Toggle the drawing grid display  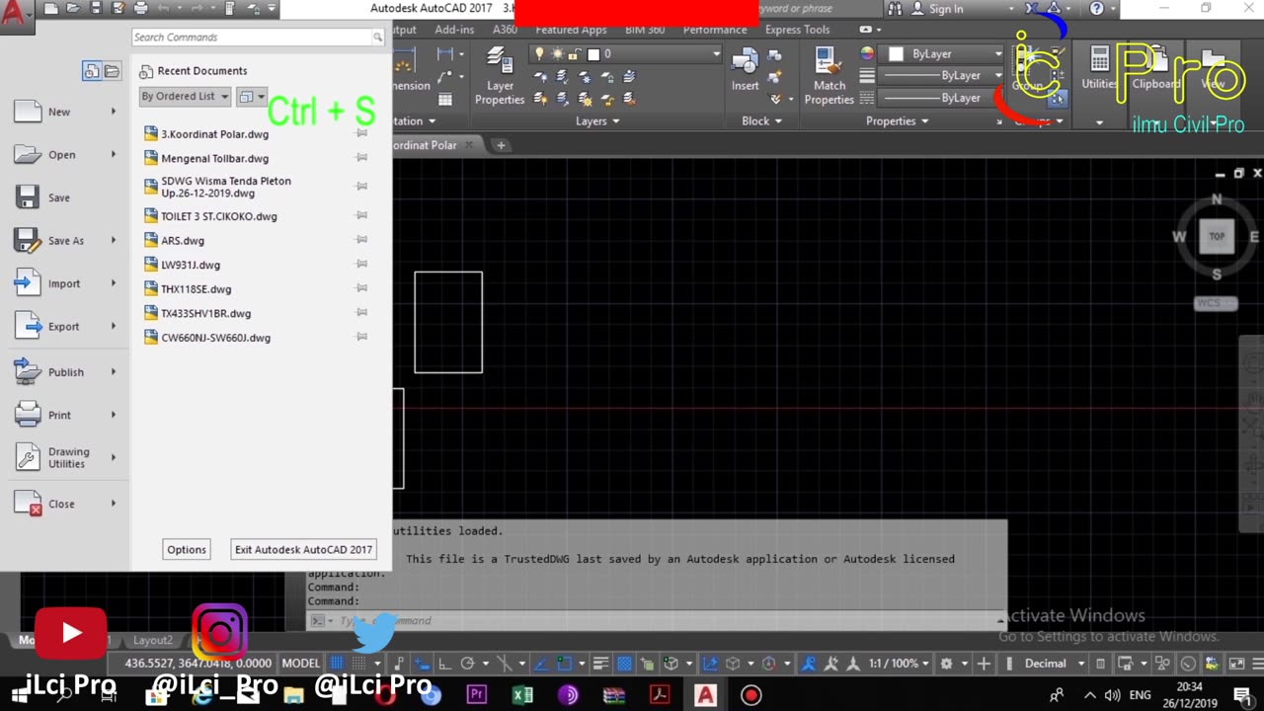click(338, 664)
